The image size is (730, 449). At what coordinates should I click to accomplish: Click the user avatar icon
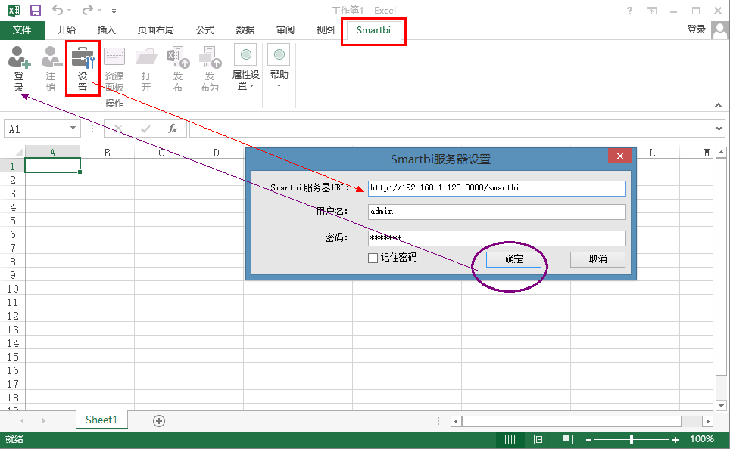click(719, 30)
